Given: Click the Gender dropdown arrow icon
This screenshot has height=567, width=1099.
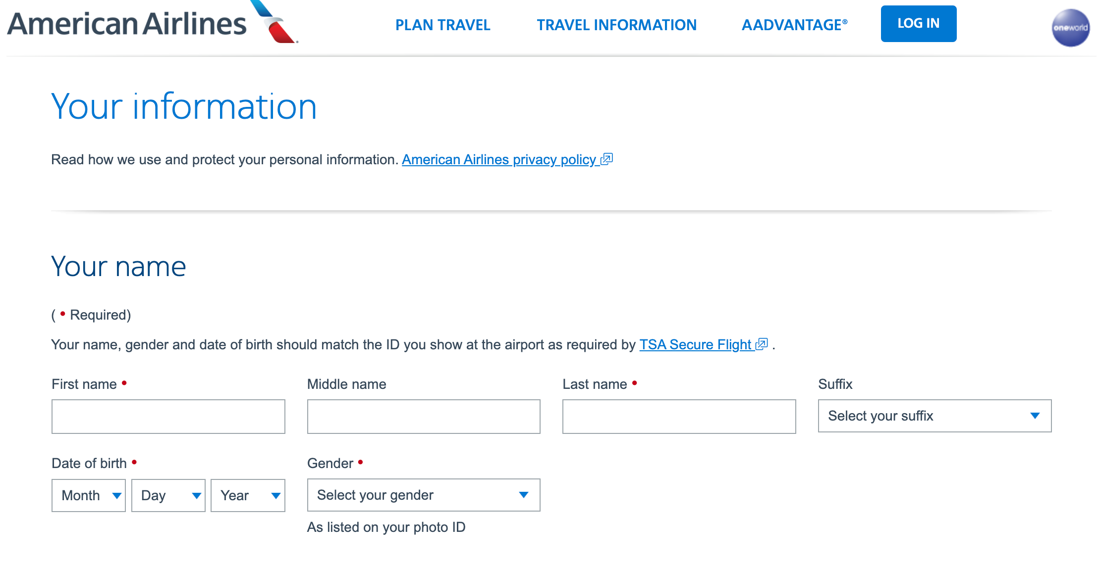Looking at the screenshot, I should point(523,495).
